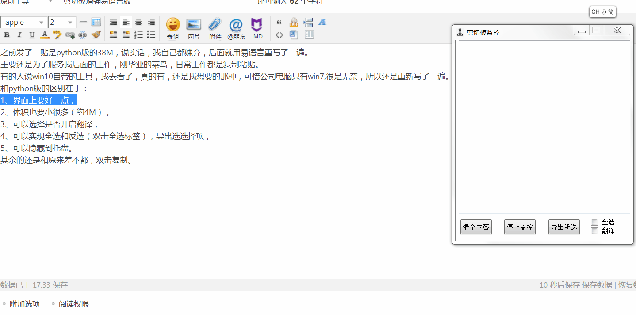Viewport: 636px width, 315px height.
Task: Click the 恢复数据 link at right edge
Action: [x=627, y=285]
